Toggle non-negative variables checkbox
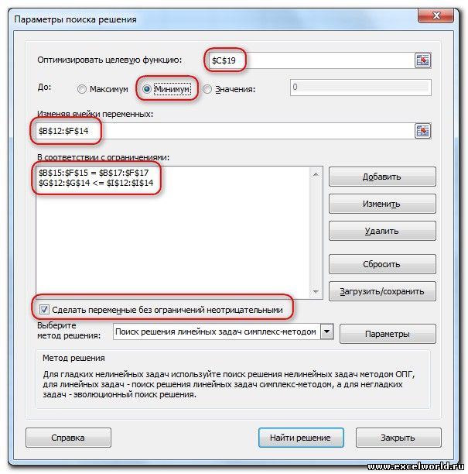The image size is (468, 474). pos(44,310)
